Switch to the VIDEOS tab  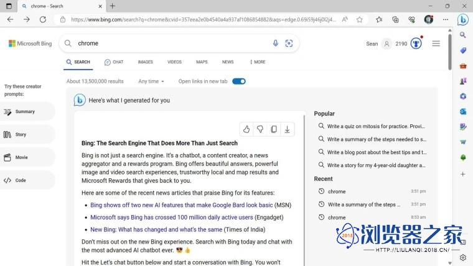coord(174,62)
